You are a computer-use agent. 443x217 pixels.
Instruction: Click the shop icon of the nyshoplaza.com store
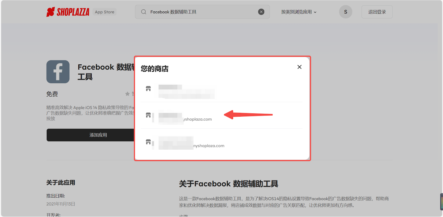tap(148, 142)
